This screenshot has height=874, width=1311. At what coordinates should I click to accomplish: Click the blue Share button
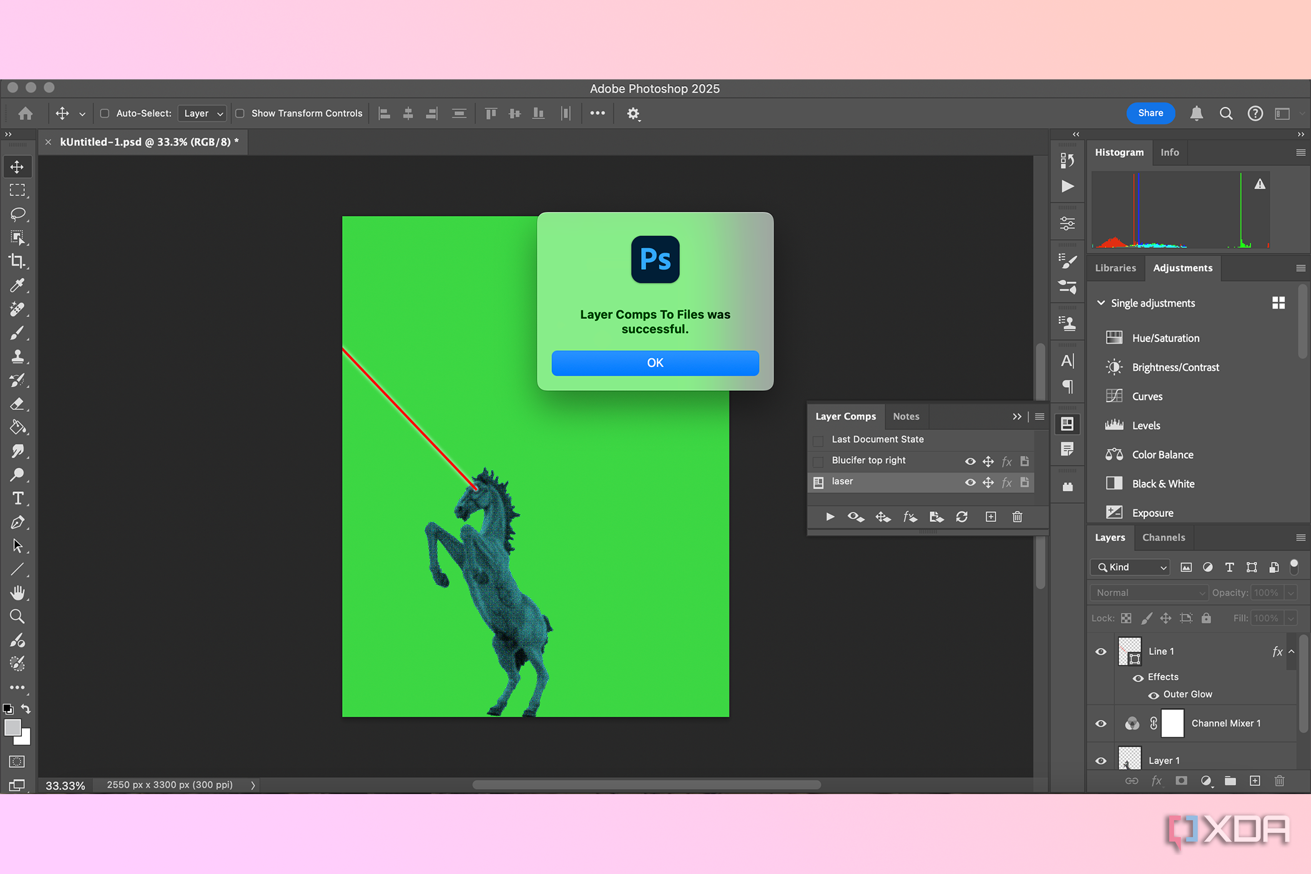(x=1151, y=113)
